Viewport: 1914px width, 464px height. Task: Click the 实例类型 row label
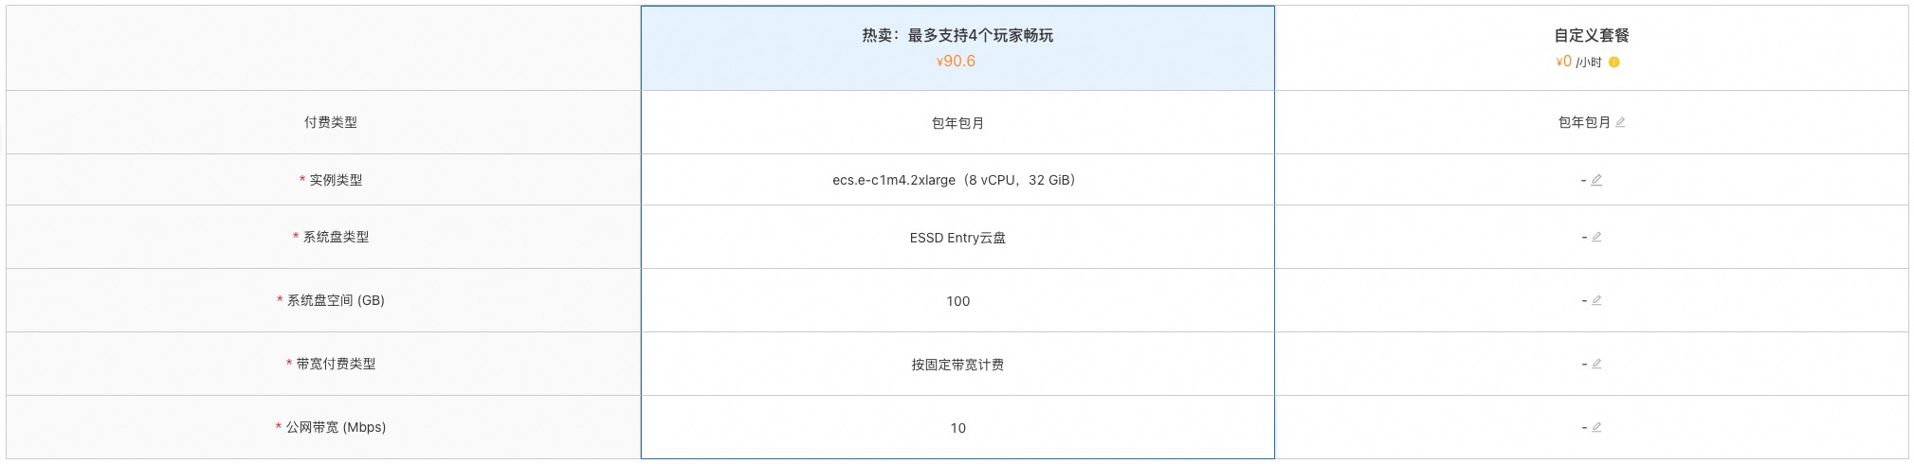coord(336,180)
